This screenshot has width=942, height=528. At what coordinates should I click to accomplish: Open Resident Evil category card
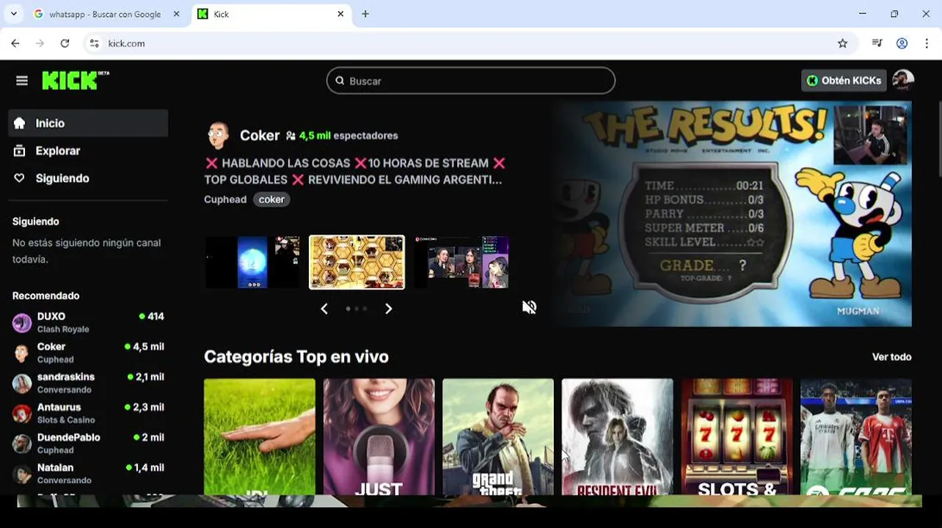point(617,436)
